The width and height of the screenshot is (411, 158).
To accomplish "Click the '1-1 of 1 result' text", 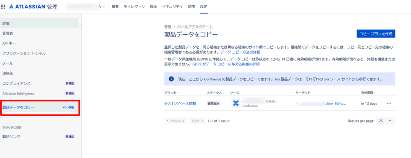I will coord(219,121).
